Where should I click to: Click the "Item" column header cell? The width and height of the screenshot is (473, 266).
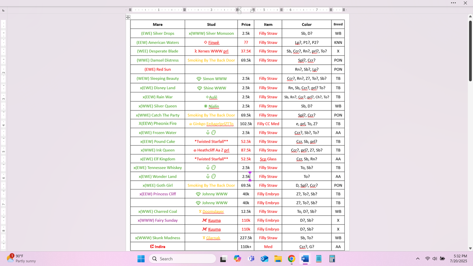click(x=268, y=24)
